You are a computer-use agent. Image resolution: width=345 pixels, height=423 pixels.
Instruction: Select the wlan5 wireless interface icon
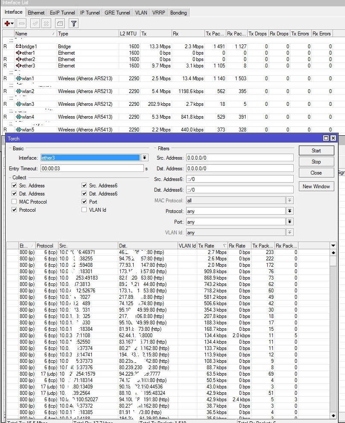[18, 129]
